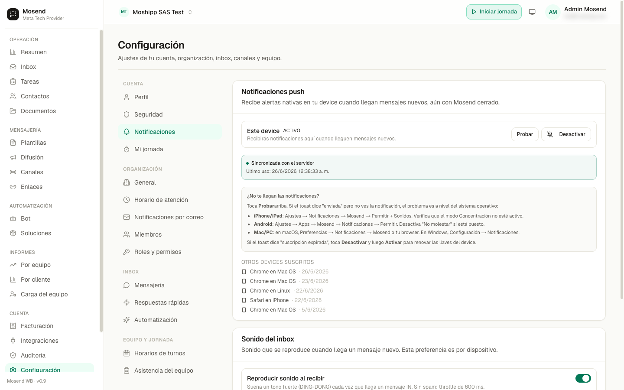
Task: Open the Bot robot icon
Action: 13,218
